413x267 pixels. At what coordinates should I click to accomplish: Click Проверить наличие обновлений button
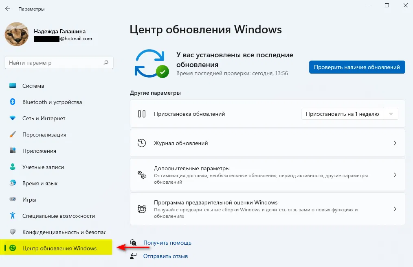357,67
